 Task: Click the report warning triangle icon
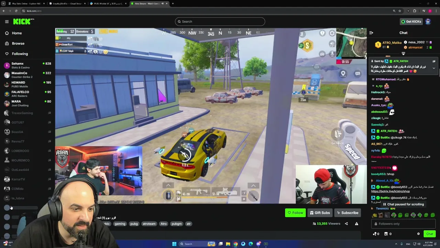(x=356, y=224)
